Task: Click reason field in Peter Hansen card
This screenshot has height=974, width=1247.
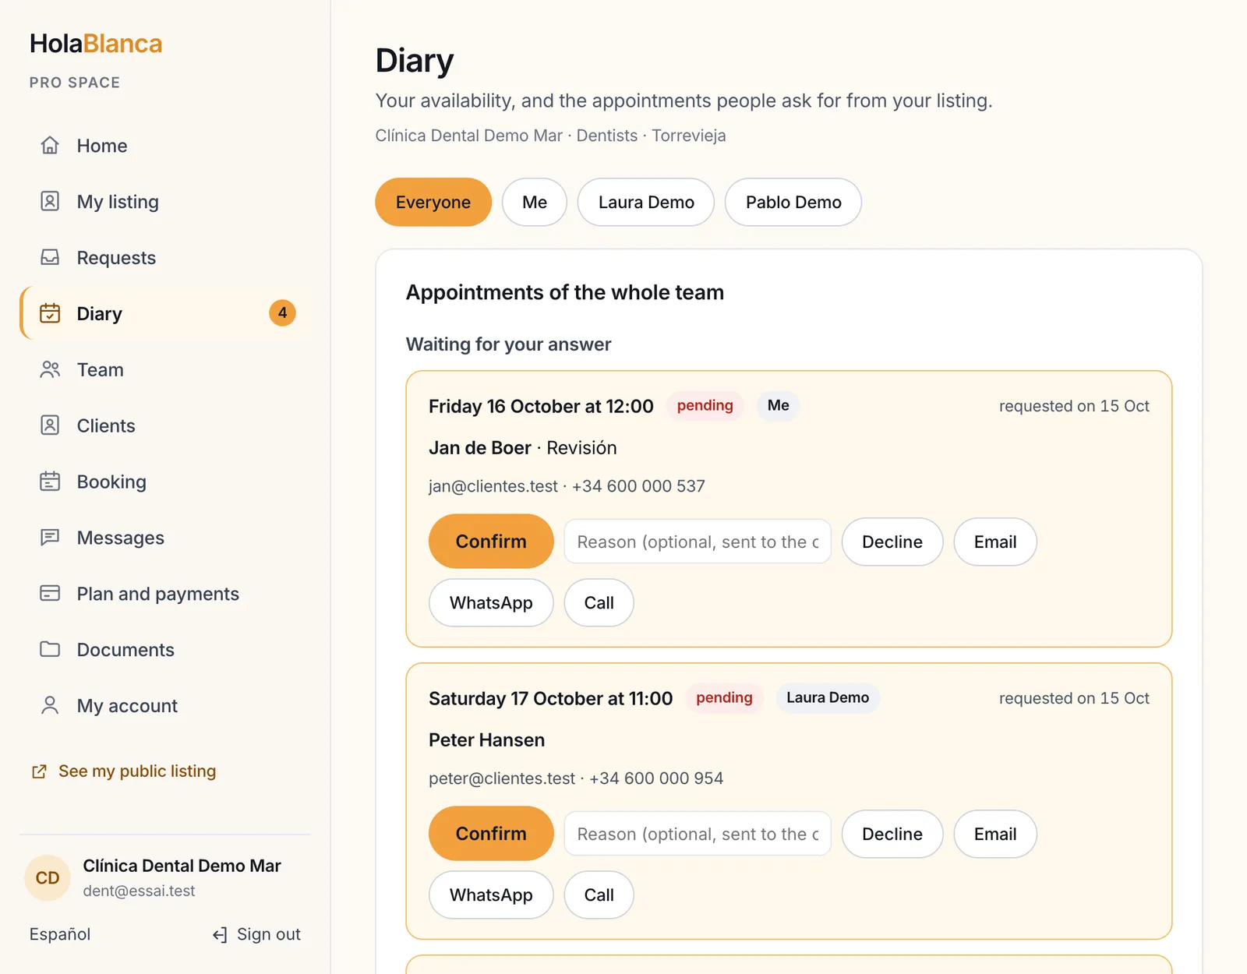Action: click(x=698, y=834)
